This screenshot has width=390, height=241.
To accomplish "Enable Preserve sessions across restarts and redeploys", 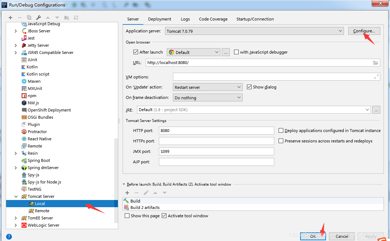I will point(281,141).
